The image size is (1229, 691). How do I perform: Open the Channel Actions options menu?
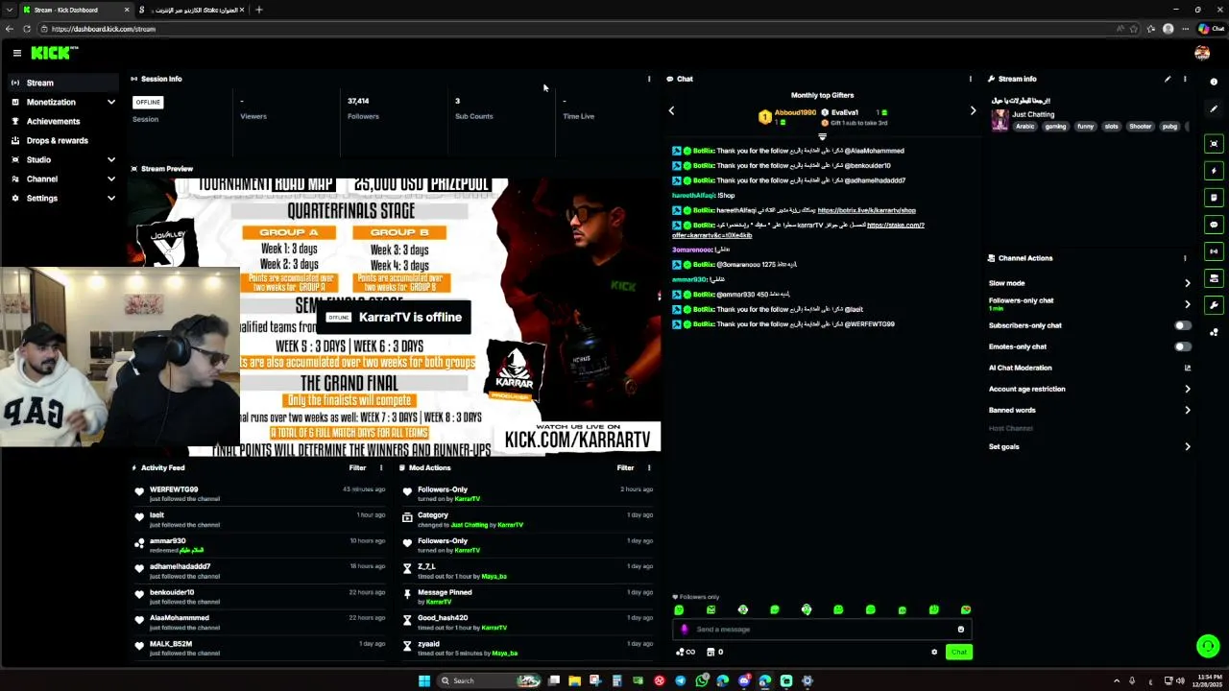1185,258
